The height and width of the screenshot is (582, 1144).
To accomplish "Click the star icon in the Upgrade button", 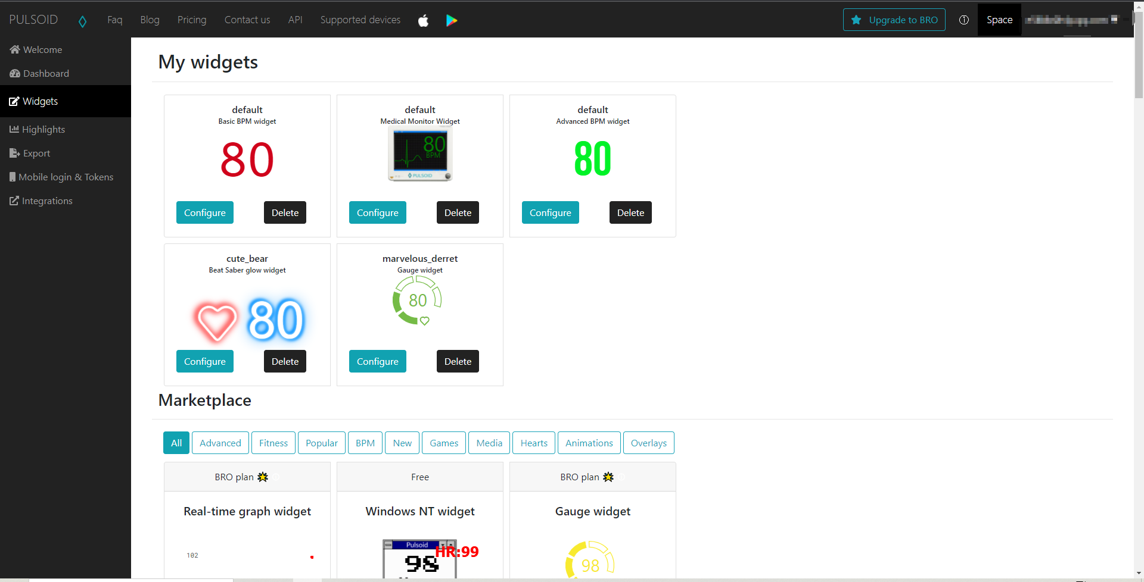I will pos(856,20).
